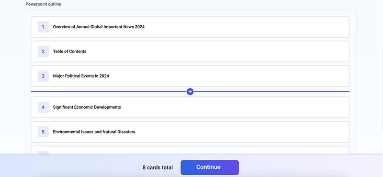Image resolution: width=383 pixels, height=177 pixels.
Task: Select the partially hidden sixth outline card
Action: (x=190, y=150)
